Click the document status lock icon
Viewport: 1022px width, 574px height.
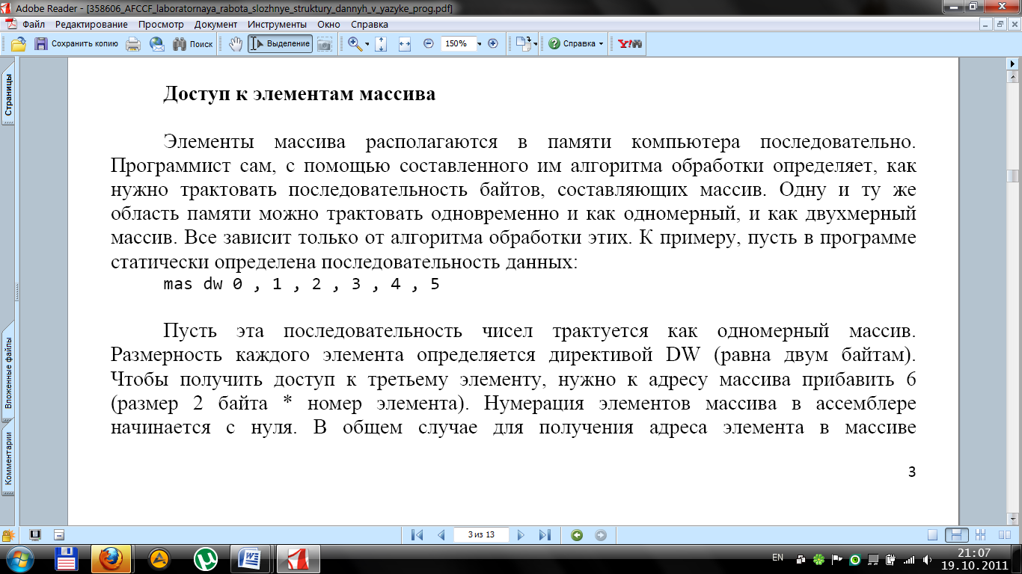point(8,535)
